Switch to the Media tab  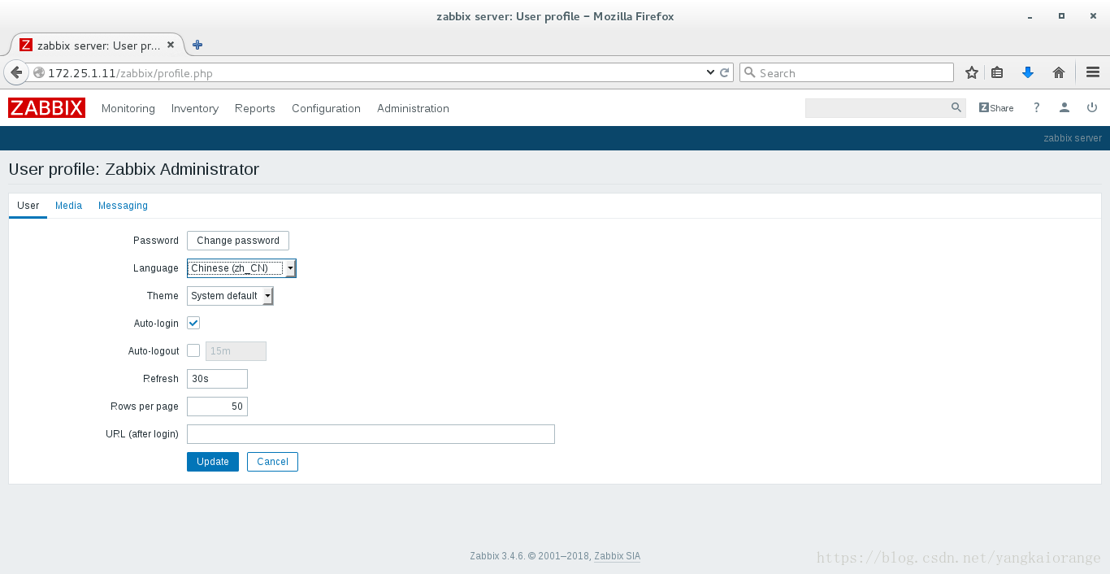pos(68,206)
